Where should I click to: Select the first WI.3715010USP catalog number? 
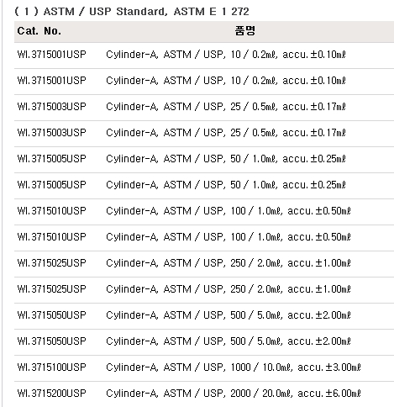click(x=51, y=211)
